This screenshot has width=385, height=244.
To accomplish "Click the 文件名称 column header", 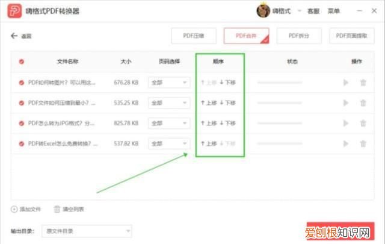I will (x=68, y=61).
